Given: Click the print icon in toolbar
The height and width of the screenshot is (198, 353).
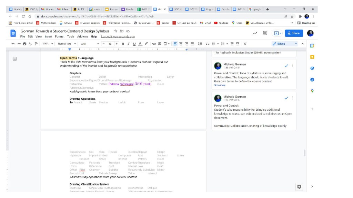Looking at the screenshot, I should click(24, 44).
